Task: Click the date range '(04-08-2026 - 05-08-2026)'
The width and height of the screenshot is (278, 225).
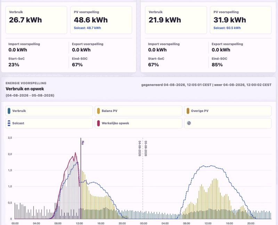Action: click(x=30, y=95)
